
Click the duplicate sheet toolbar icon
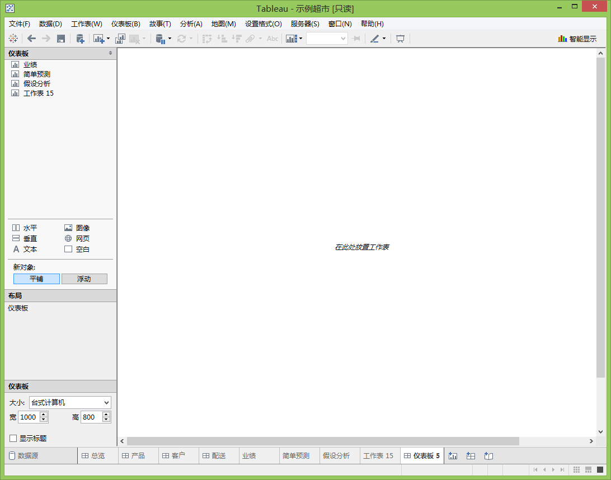(x=120, y=39)
